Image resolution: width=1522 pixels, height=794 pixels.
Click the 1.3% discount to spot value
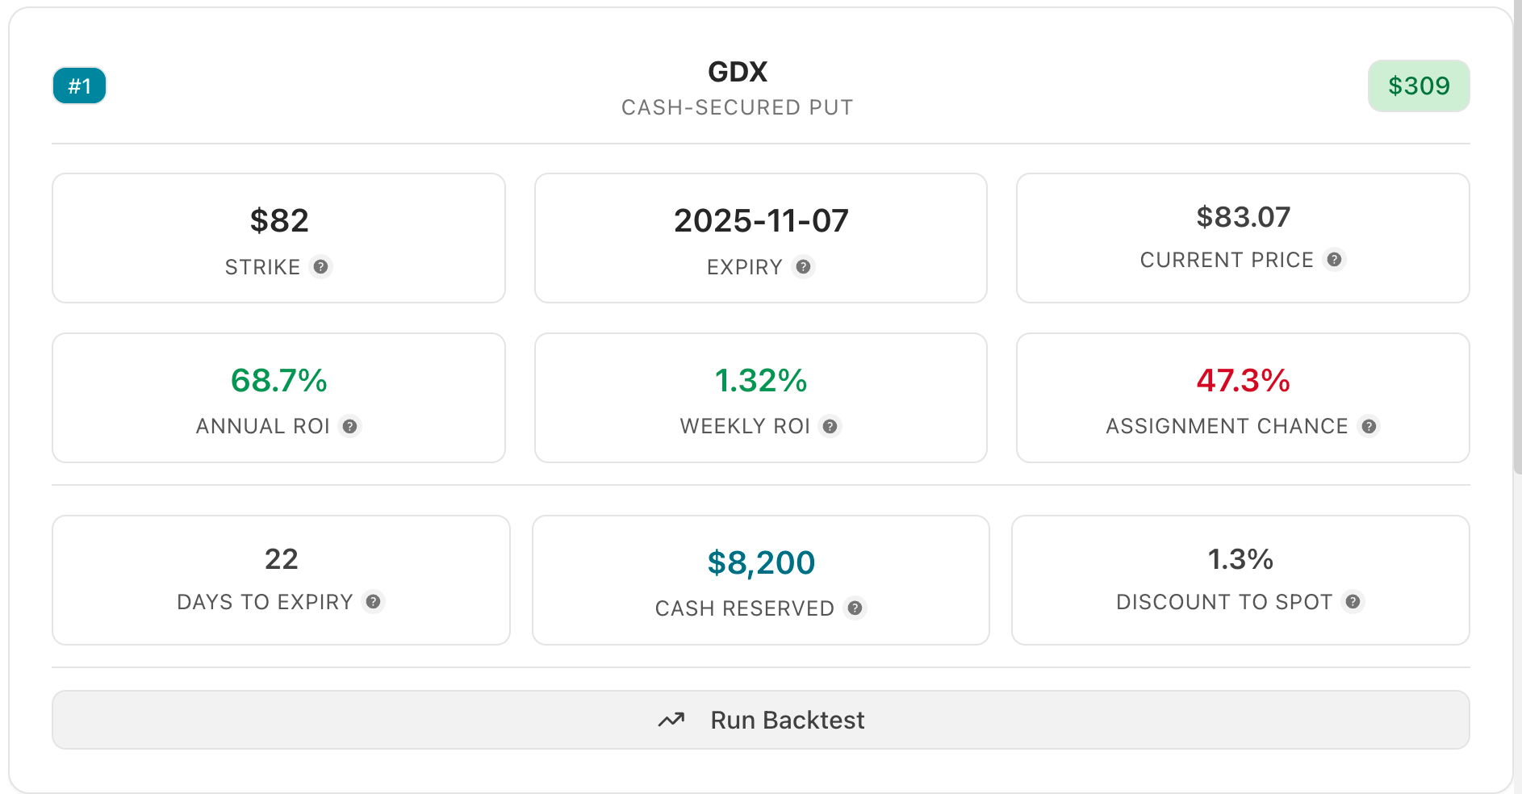pyautogui.click(x=1240, y=558)
